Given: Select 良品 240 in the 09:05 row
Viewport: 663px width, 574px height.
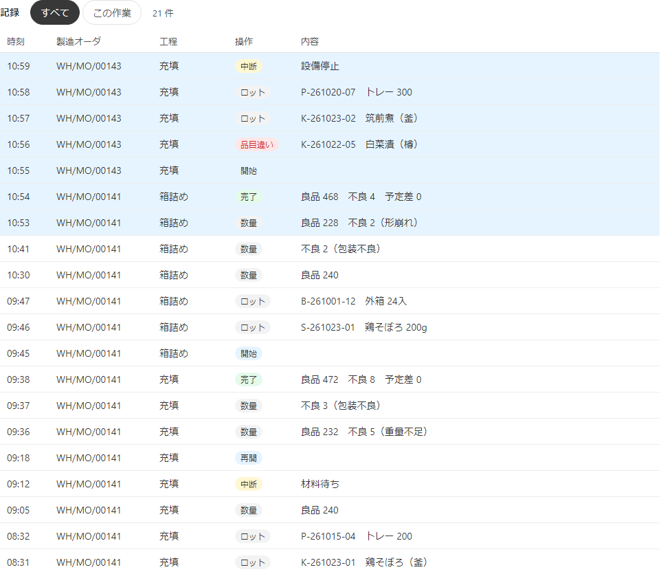Looking at the screenshot, I should point(319,510).
